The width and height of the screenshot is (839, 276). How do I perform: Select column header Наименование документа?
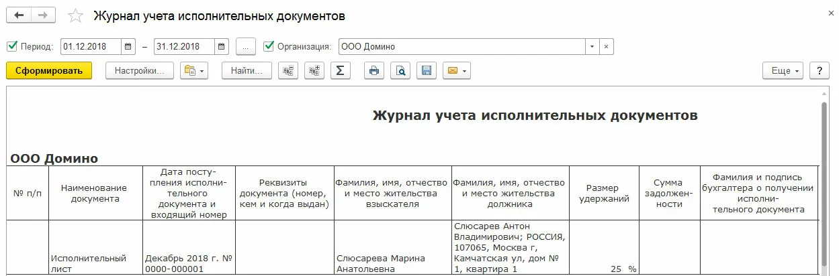click(x=95, y=193)
